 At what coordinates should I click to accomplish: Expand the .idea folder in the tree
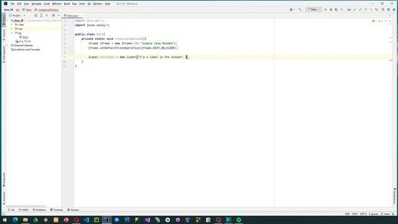12,25
